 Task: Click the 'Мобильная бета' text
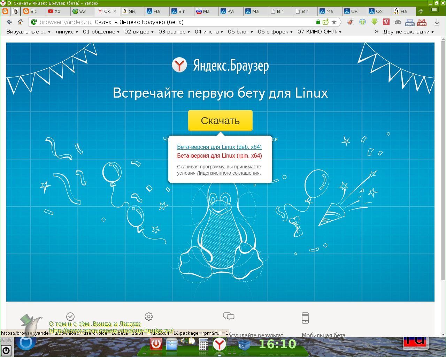point(324,335)
